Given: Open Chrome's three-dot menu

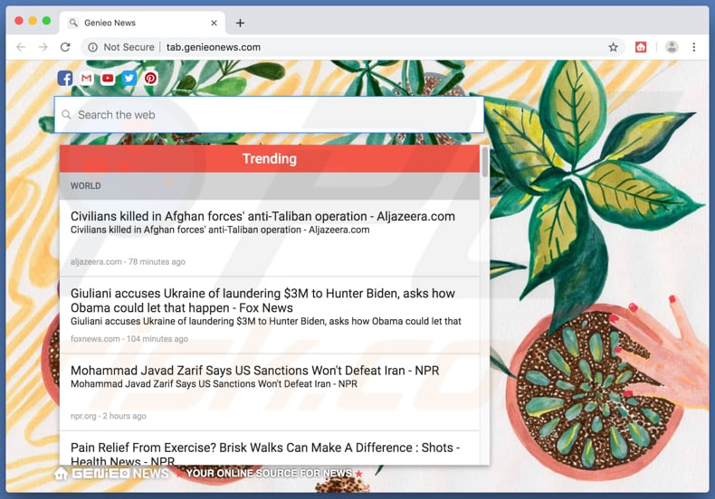Looking at the screenshot, I should [693, 47].
